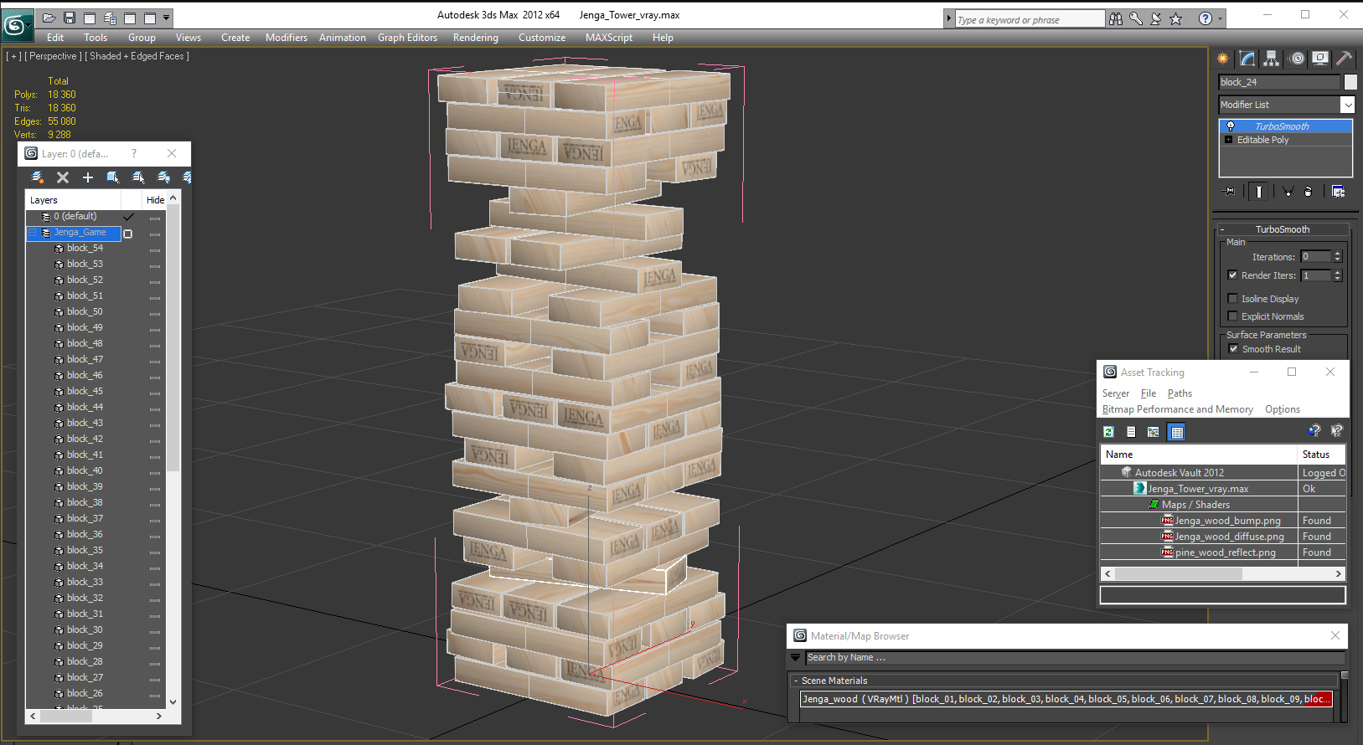Open Paths menu in Asset Tracking
The height and width of the screenshot is (745, 1363).
pyautogui.click(x=1180, y=393)
